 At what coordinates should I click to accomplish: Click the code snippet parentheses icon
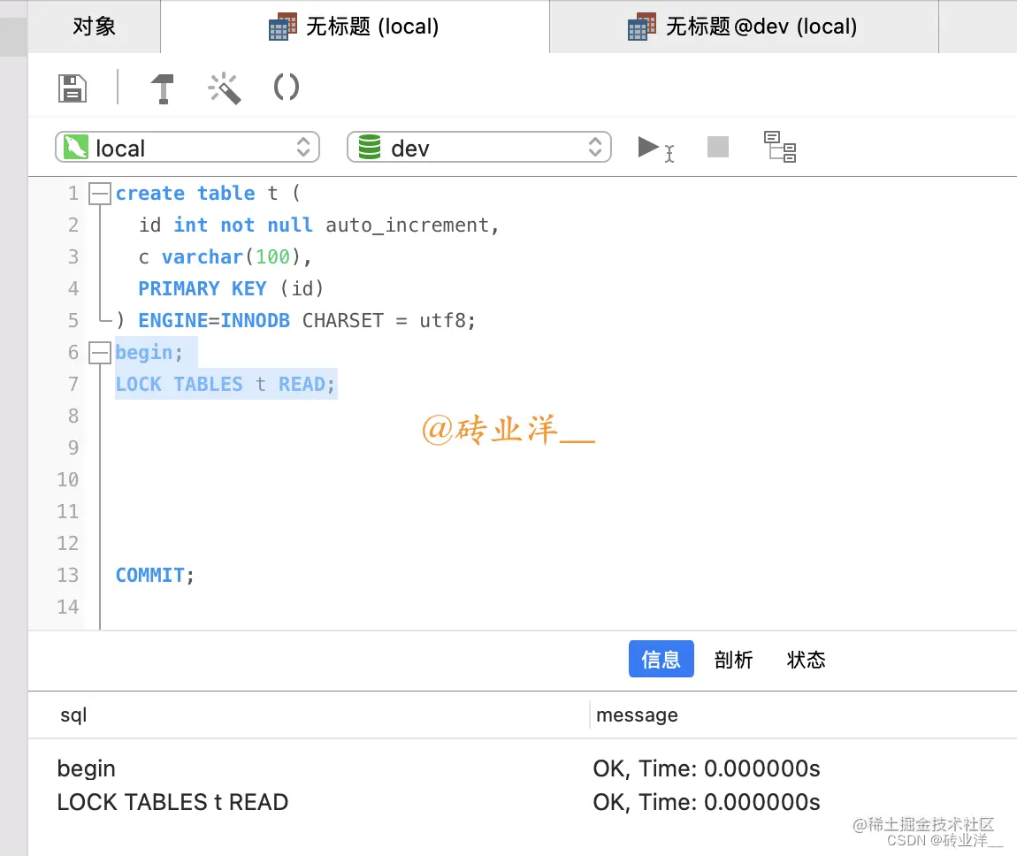[286, 87]
